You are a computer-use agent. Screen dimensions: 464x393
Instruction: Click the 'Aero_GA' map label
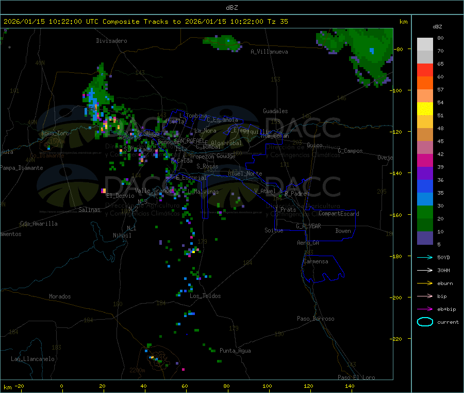click(x=308, y=243)
